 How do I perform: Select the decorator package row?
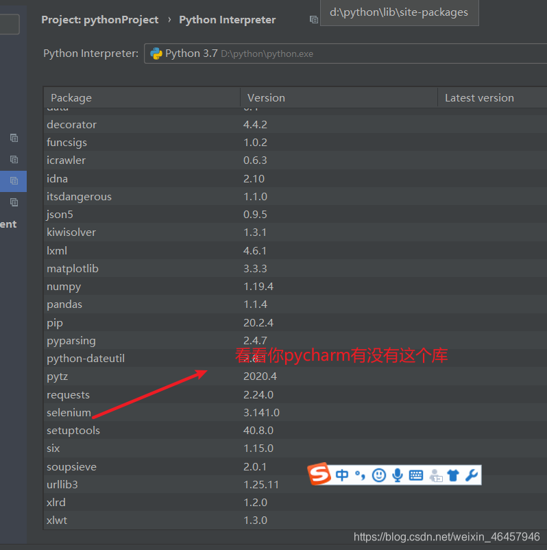tap(295, 125)
